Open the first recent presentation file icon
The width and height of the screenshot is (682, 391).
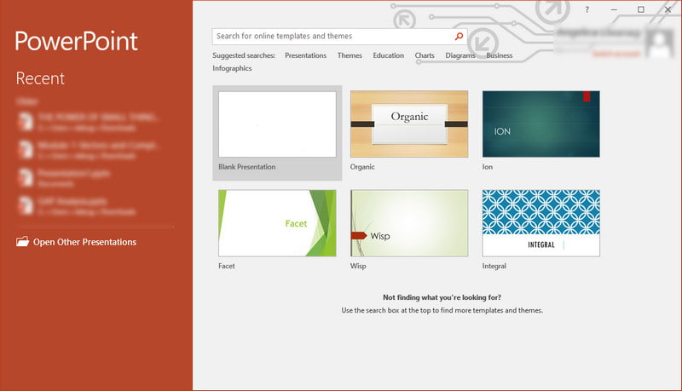click(x=23, y=121)
